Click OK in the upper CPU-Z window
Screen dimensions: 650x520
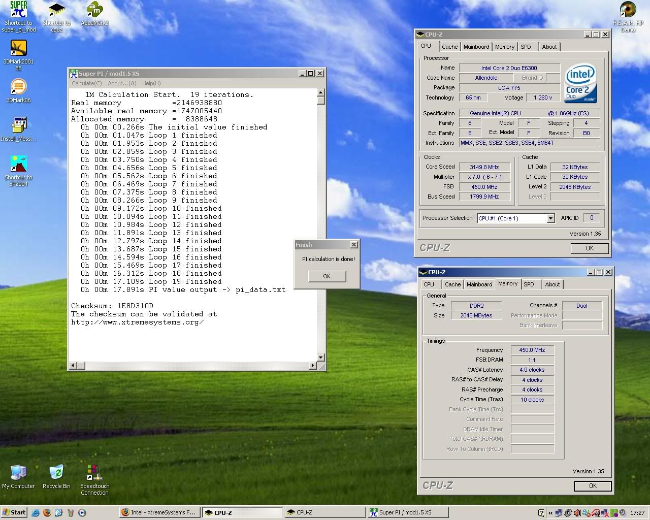pyautogui.click(x=590, y=248)
